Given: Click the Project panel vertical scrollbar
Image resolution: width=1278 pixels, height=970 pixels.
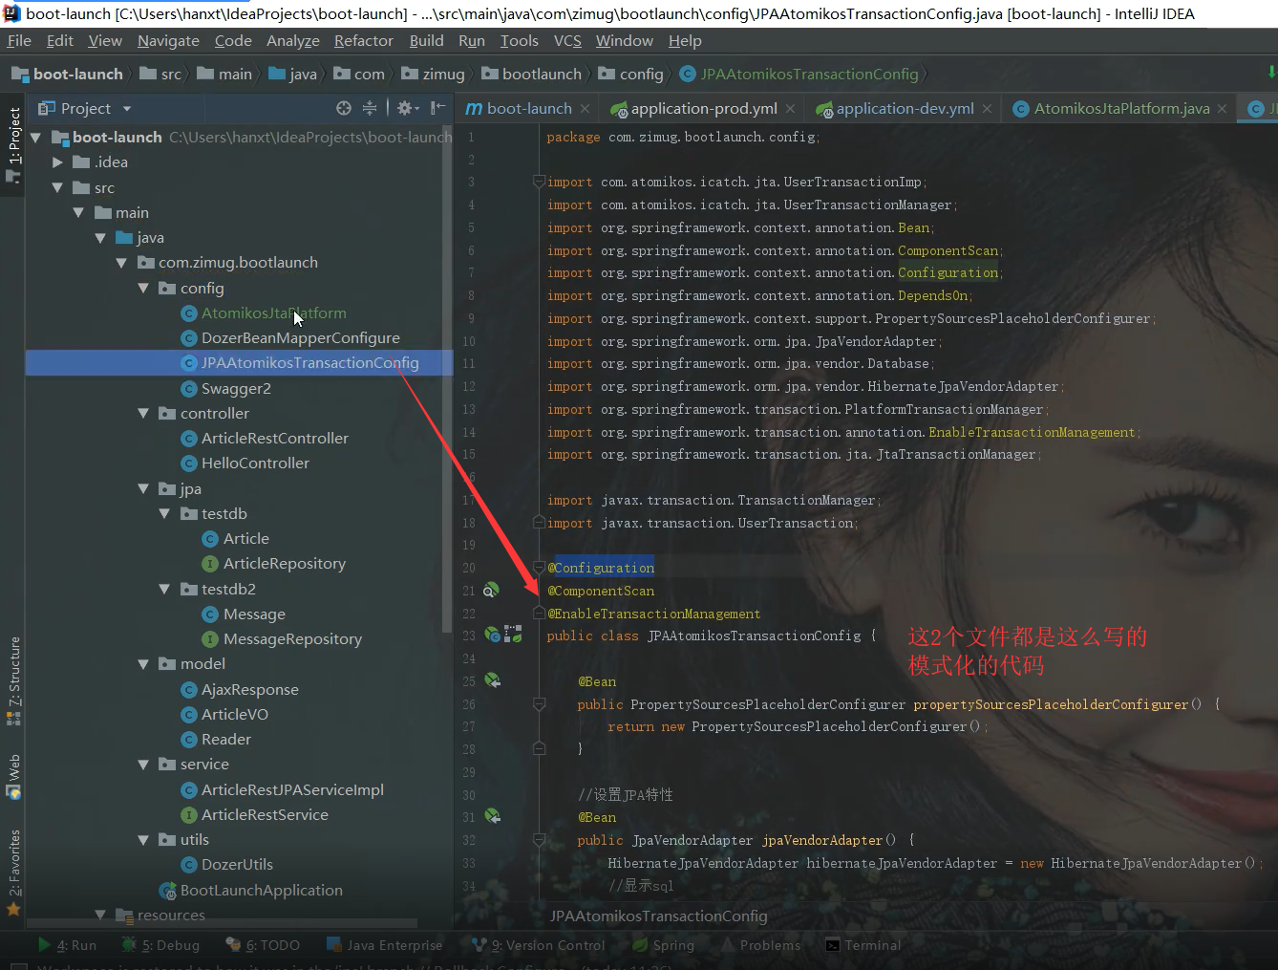Looking at the screenshot, I should [x=447, y=379].
